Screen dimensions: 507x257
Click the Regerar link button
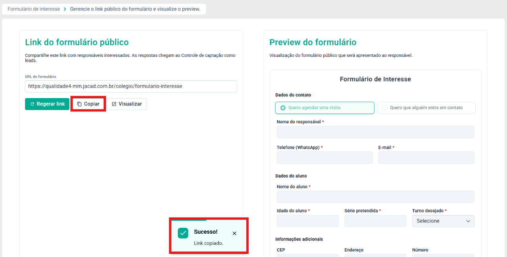pyautogui.click(x=47, y=104)
